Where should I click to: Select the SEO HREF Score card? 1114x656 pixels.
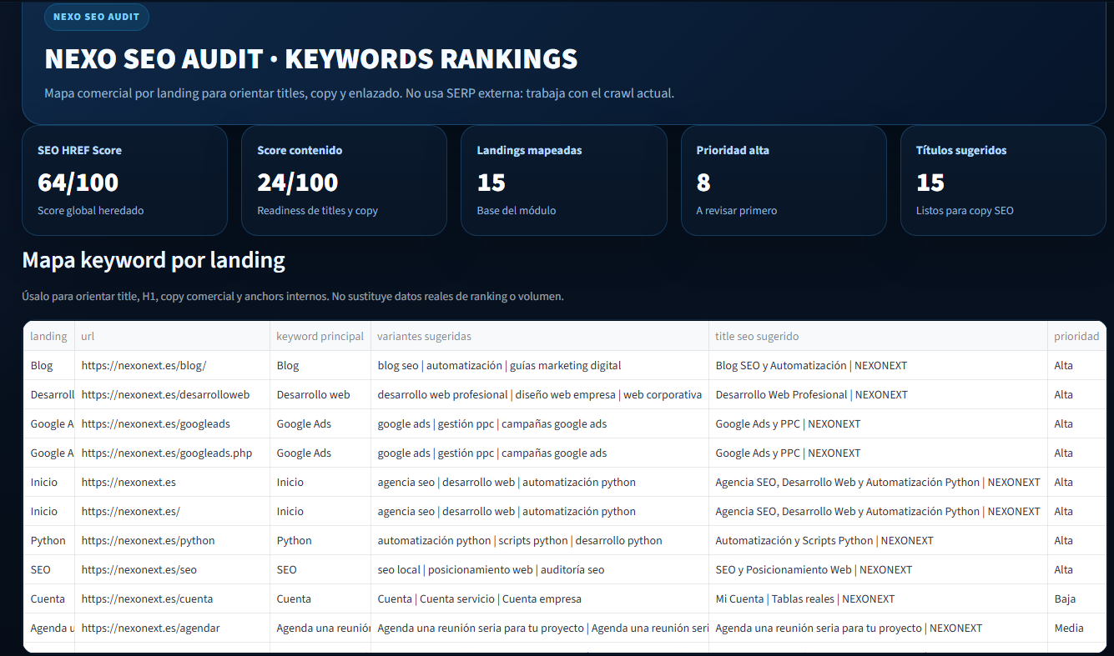pyautogui.click(x=124, y=180)
